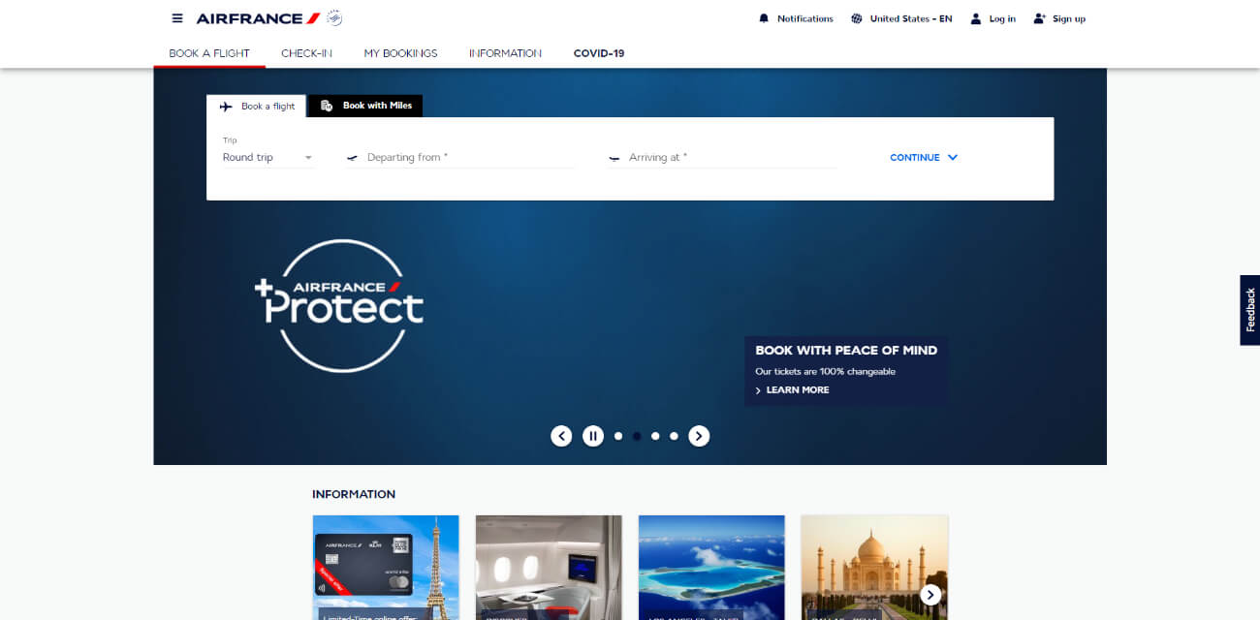Screen dimensions: 1260x620
Task: Show the previous carousel slide
Action: pos(561,436)
